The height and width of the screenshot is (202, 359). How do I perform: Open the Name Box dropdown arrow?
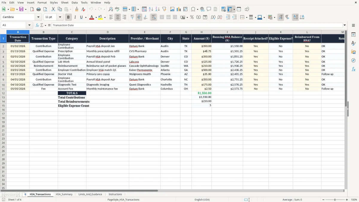click(x=29, y=25)
